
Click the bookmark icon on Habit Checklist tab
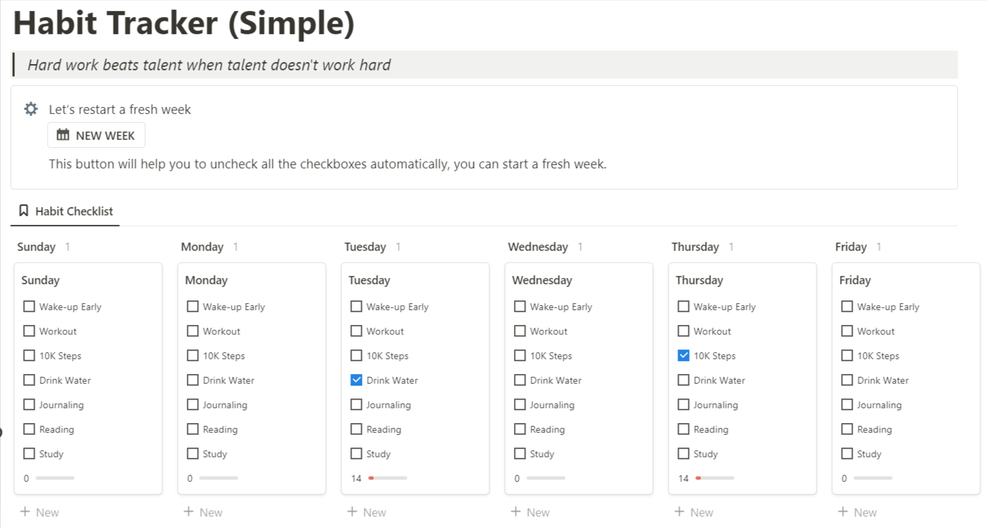(24, 211)
